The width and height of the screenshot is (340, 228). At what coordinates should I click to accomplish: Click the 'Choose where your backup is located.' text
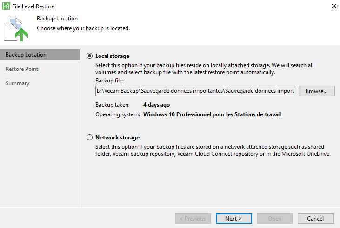(83, 28)
